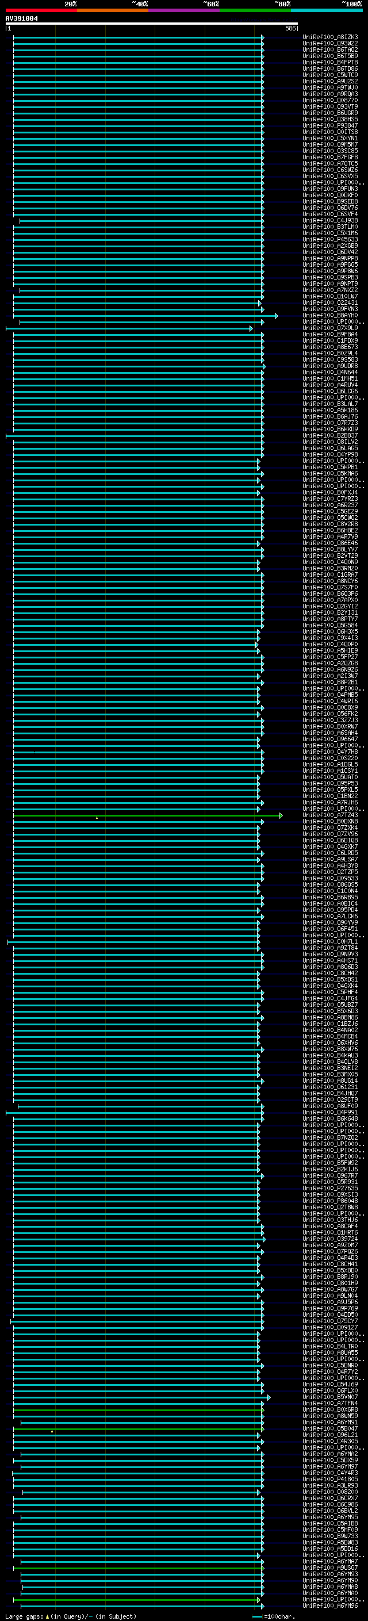This screenshot has height=1621, width=368.
Task: Open the UniRef100_Q93VT9 hit label
Action: point(330,107)
